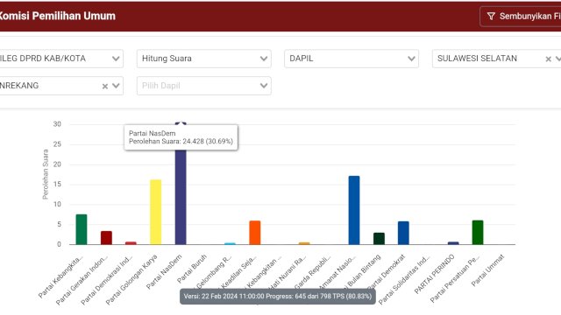Viewport: 561px width, 315px height.
Task: Select the green Partai Kebangkitan Bangsa bar
Action: (82, 229)
